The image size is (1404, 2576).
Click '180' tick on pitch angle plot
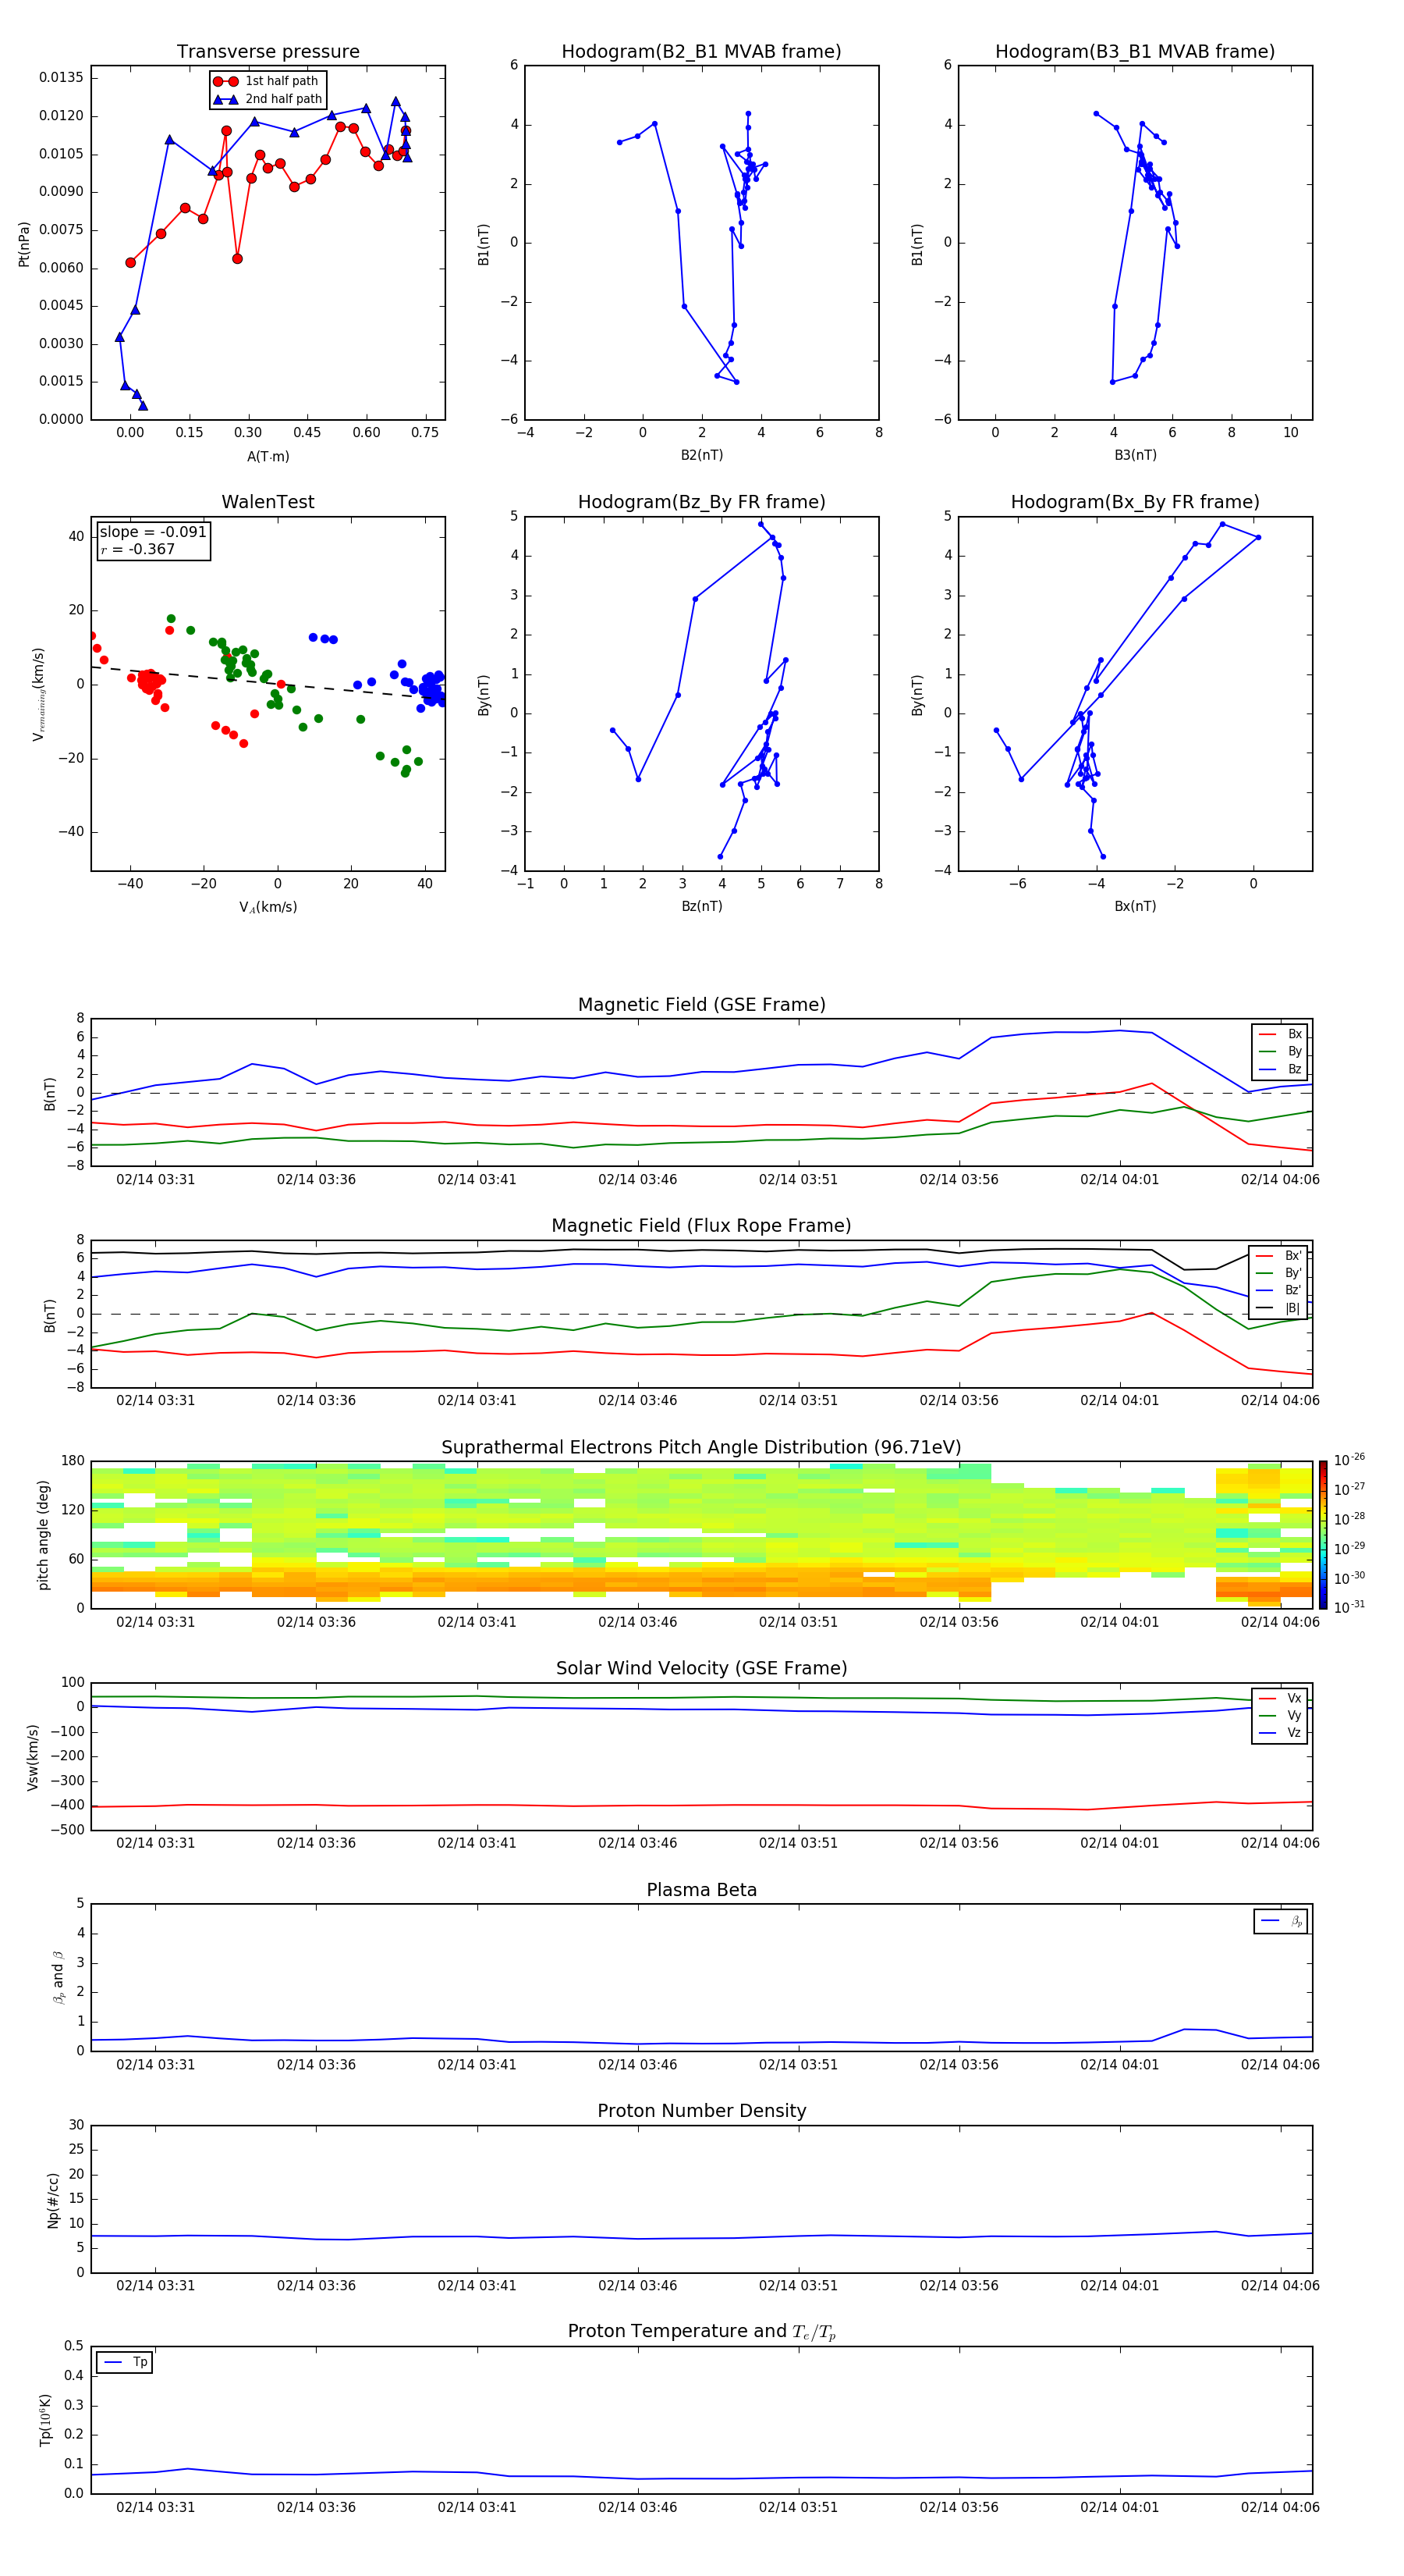tap(73, 1461)
